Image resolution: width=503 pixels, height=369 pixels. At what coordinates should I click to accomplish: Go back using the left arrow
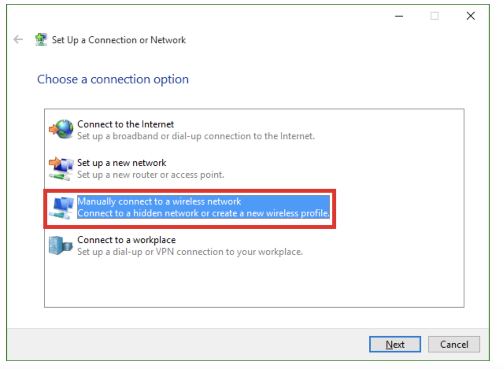(x=18, y=40)
